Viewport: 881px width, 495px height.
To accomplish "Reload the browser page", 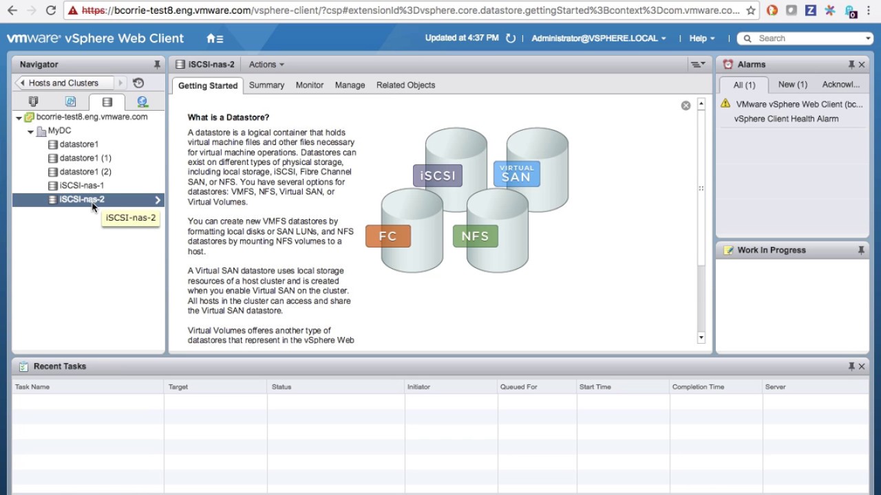I will point(50,10).
